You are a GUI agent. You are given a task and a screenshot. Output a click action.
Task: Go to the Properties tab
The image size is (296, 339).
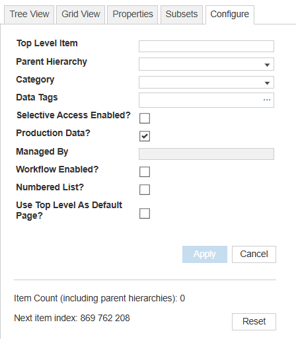tap(133, 15)
